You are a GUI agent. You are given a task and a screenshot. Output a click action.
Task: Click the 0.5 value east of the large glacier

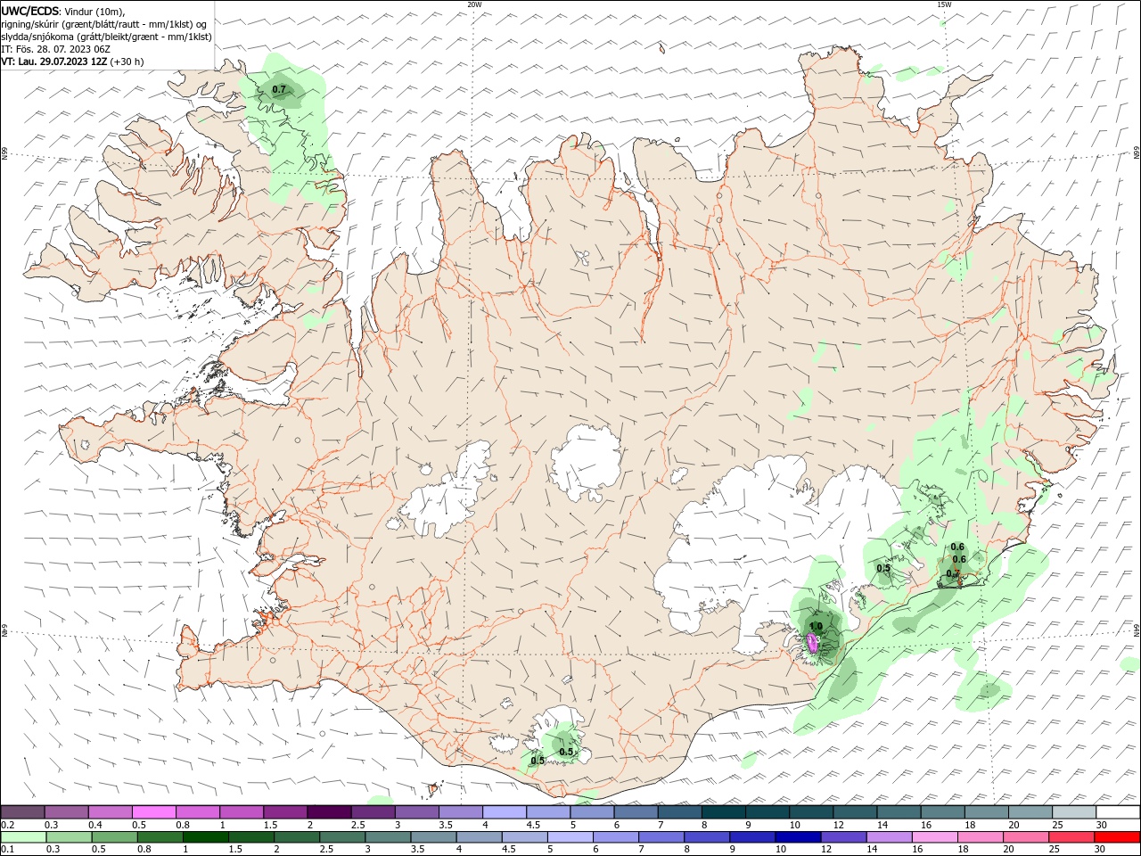(x=883, y=568)
